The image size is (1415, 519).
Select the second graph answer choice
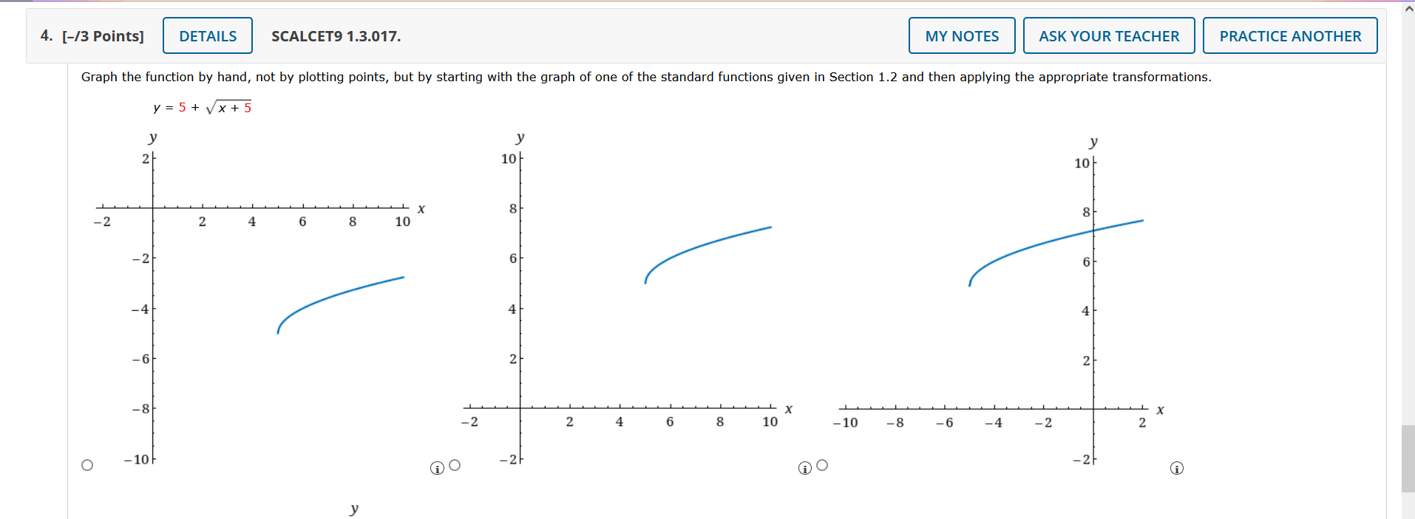click(455, 465)
